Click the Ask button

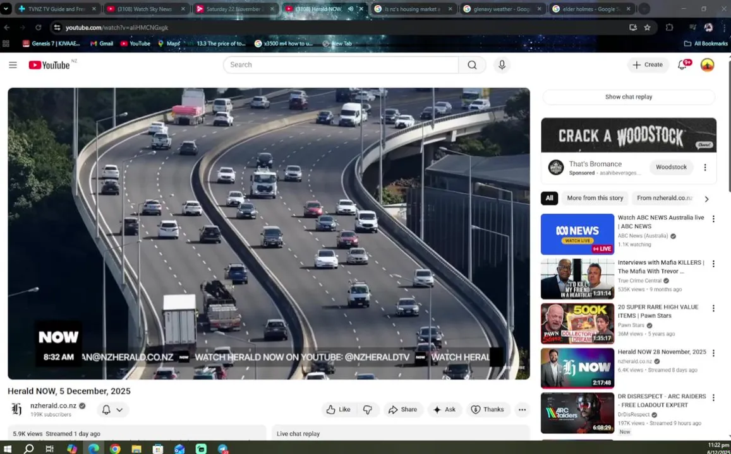(x=444, y=409)
